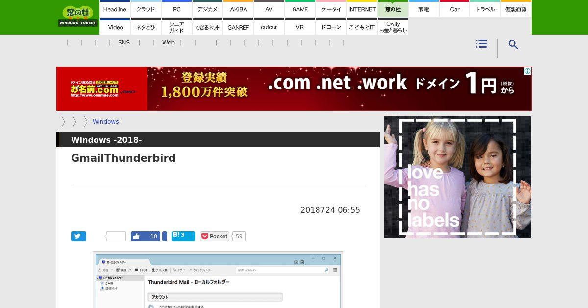The image size is (588, 308).
Task: Open the こどもとIT tab
Action: point(362,27)
